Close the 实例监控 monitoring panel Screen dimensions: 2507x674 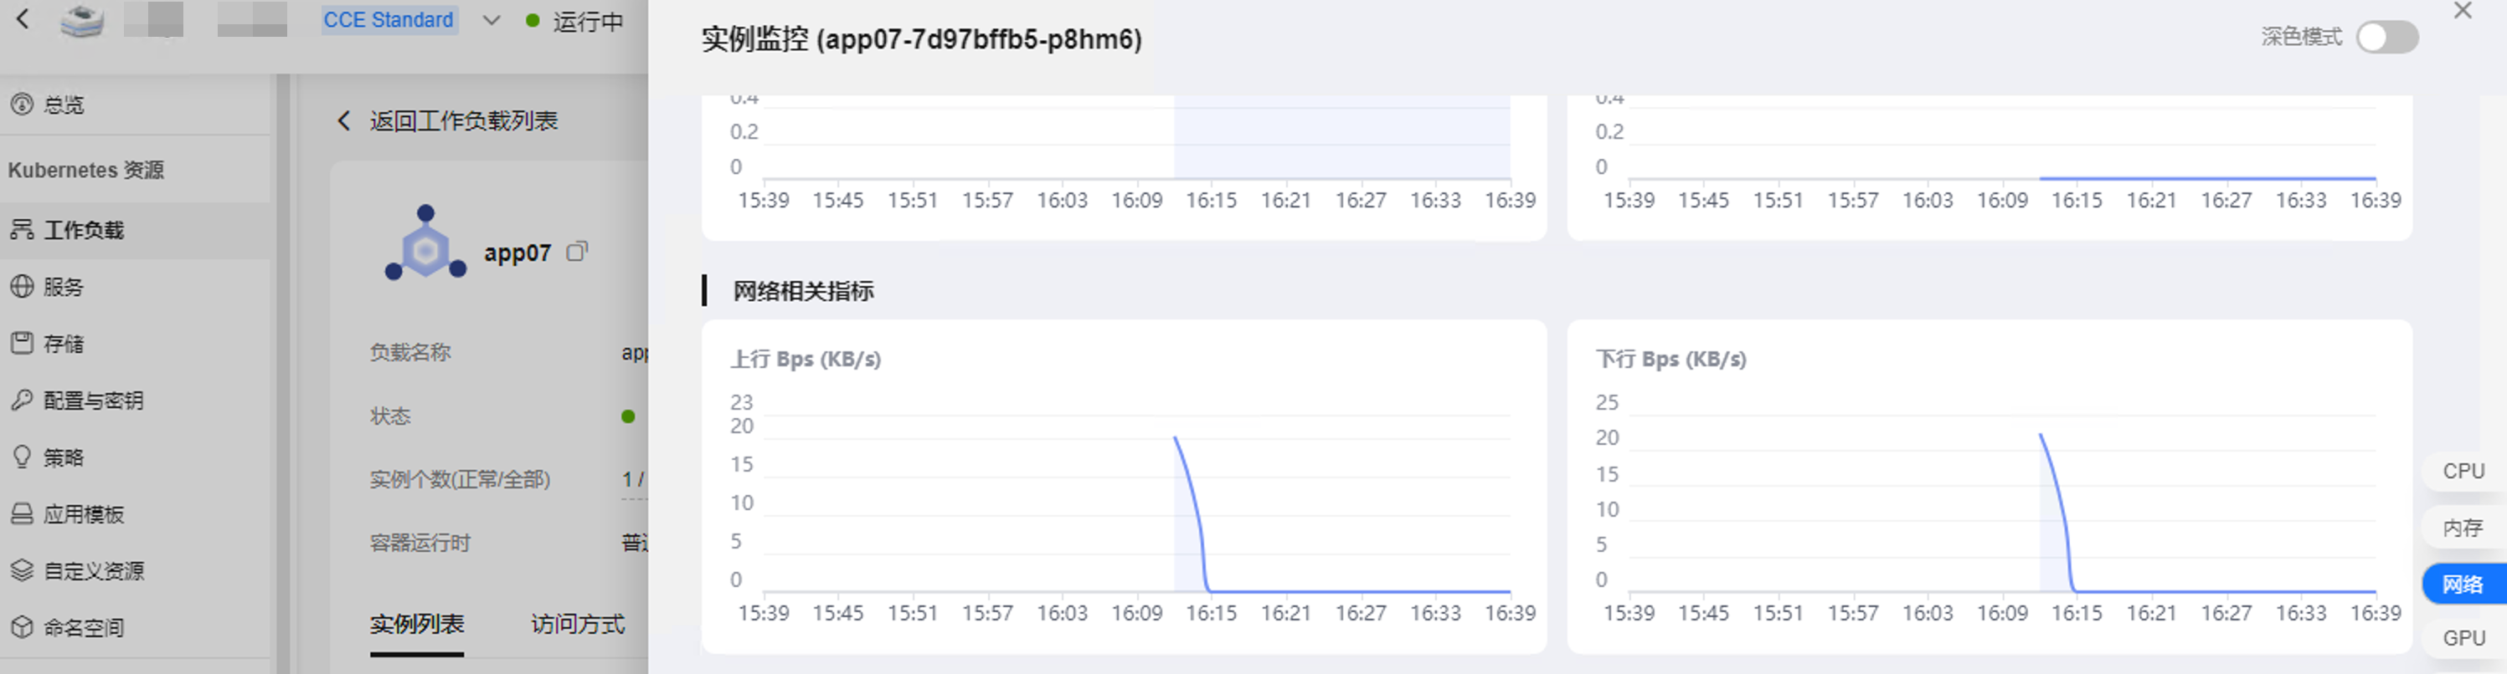pyautogui.click(x=2463, y=11)
